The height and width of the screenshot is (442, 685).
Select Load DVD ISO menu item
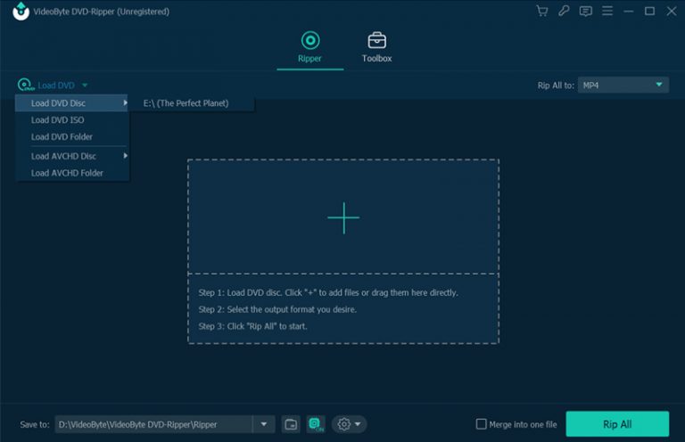[x=58, y=120]
